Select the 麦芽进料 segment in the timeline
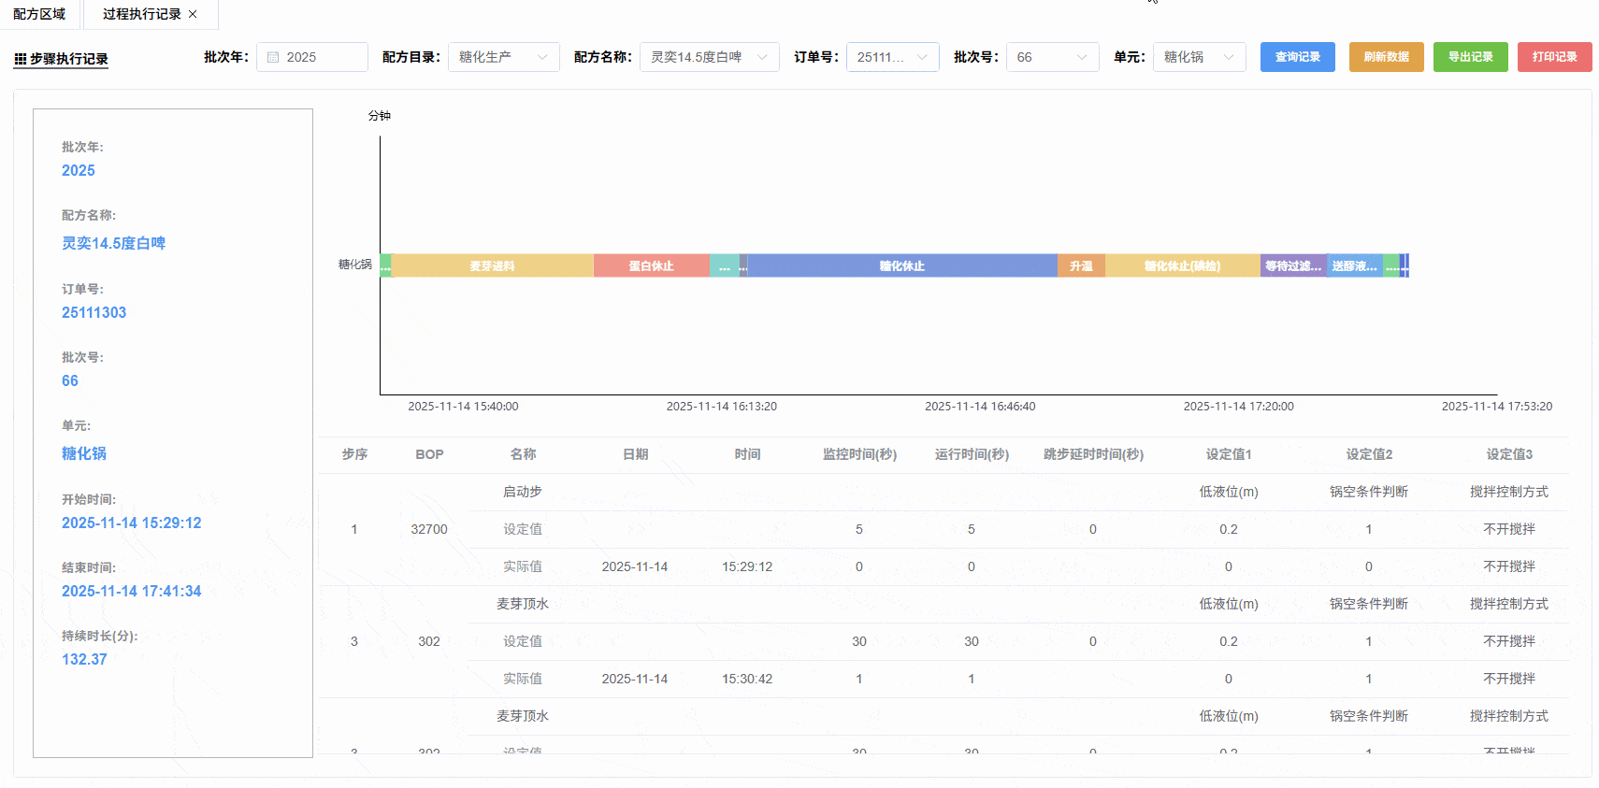Image resolution: width=1599 pixels, height=788 pixels. 493,265
